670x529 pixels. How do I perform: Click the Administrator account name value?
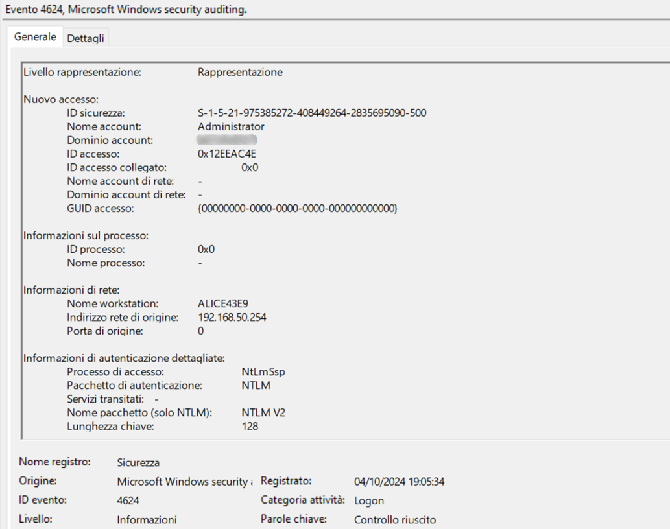tap(231, 126)
